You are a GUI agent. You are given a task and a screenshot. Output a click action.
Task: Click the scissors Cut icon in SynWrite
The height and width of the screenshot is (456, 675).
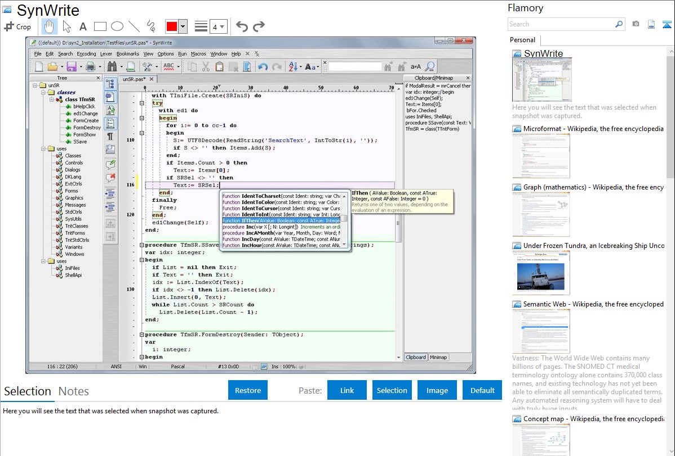[206, 66]
